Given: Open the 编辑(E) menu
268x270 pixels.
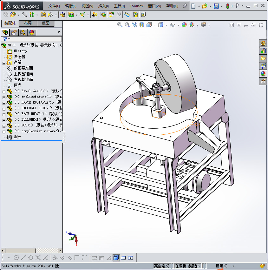Looking at the screenshot, I should [x=70, y=6].
